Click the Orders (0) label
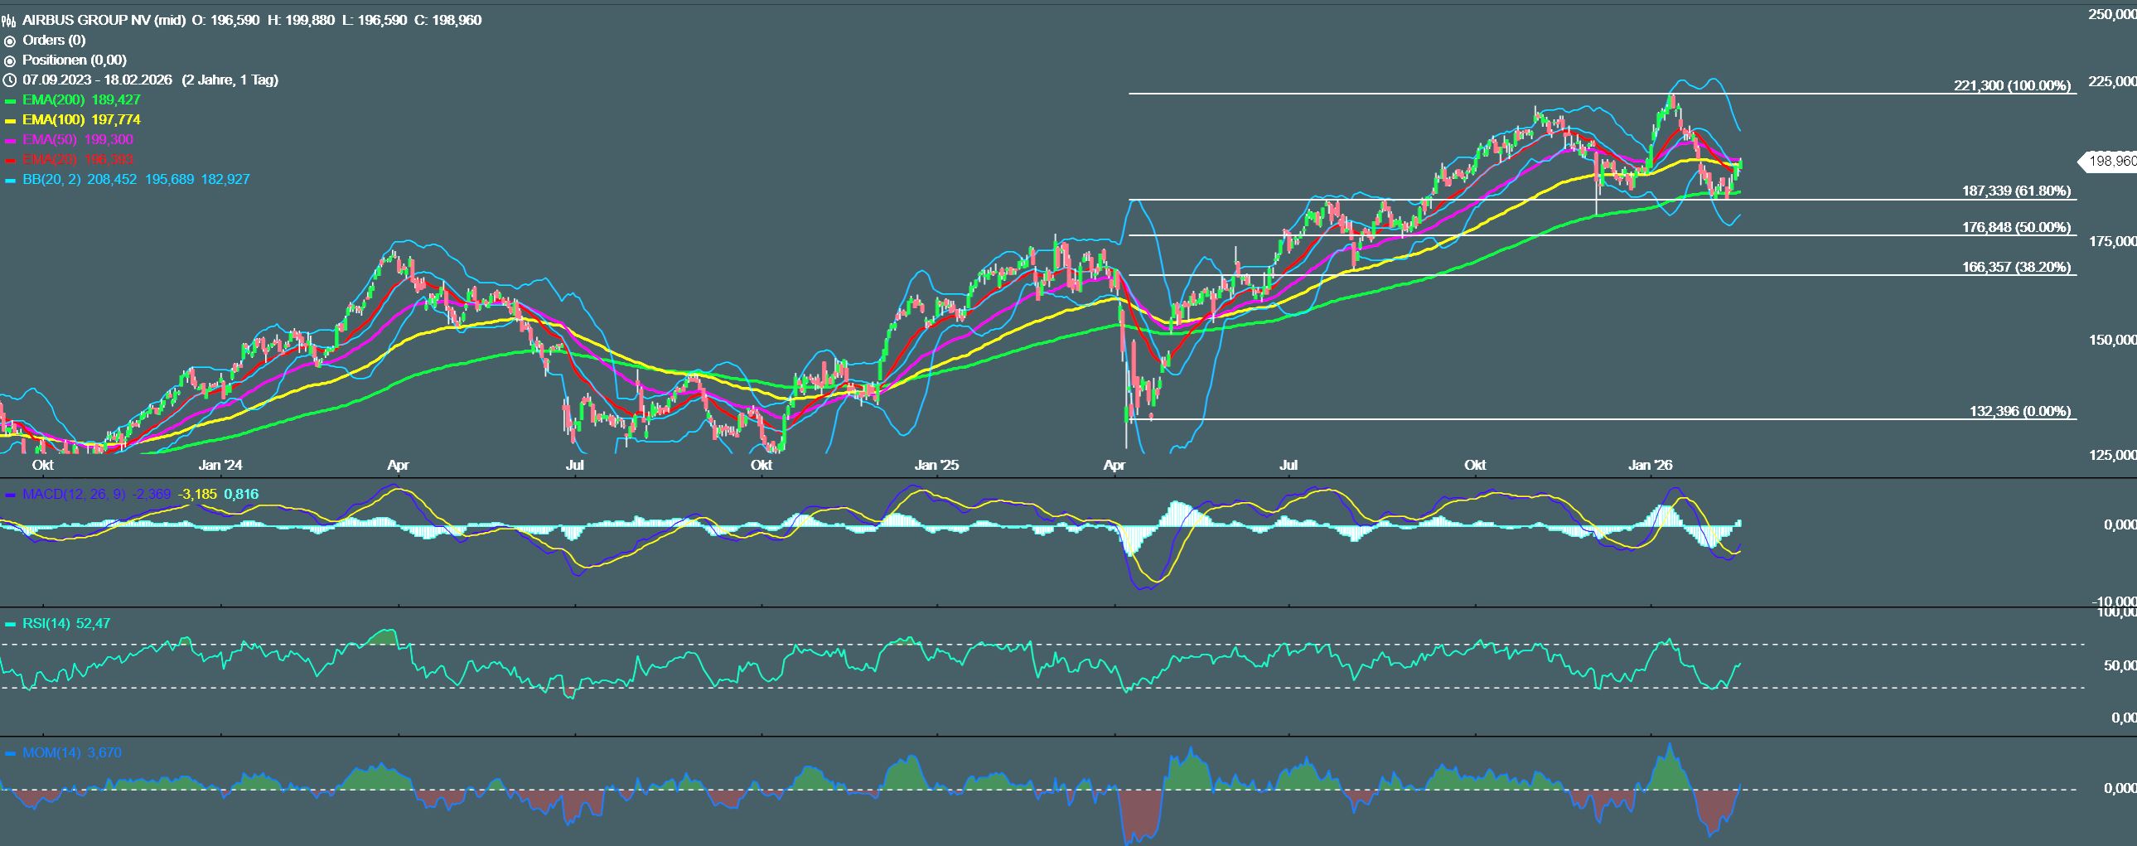The image size is (2137, 846). tap(54, 40)
